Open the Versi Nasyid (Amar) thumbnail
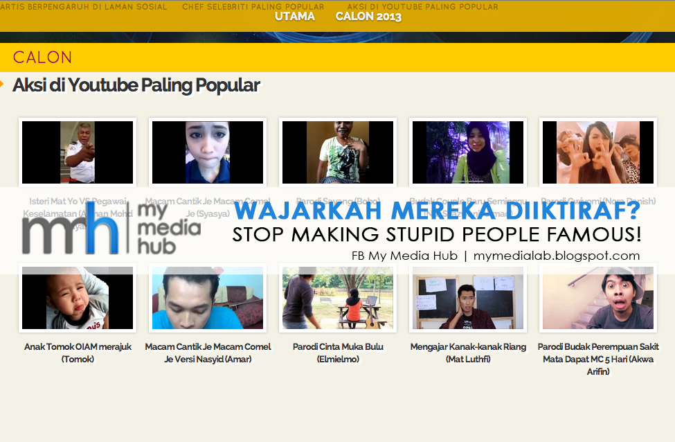This screenshot has height=442, width=675. 208,298
